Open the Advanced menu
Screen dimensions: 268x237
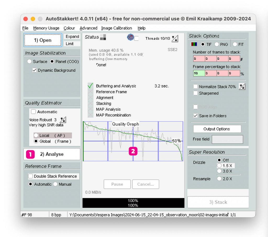click(x=88, y=28)
